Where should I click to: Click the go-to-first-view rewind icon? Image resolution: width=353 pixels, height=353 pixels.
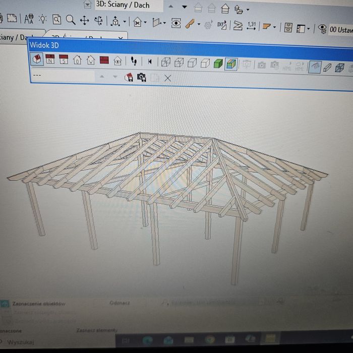(x=150, y=62)
